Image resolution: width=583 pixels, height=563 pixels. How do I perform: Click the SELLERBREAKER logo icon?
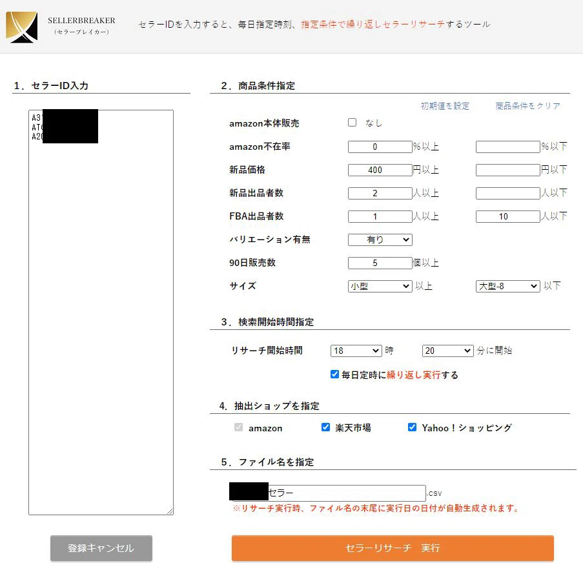coord(21,27)
